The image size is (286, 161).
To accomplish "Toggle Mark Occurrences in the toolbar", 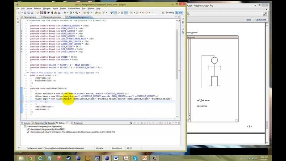I will (115, 13).
